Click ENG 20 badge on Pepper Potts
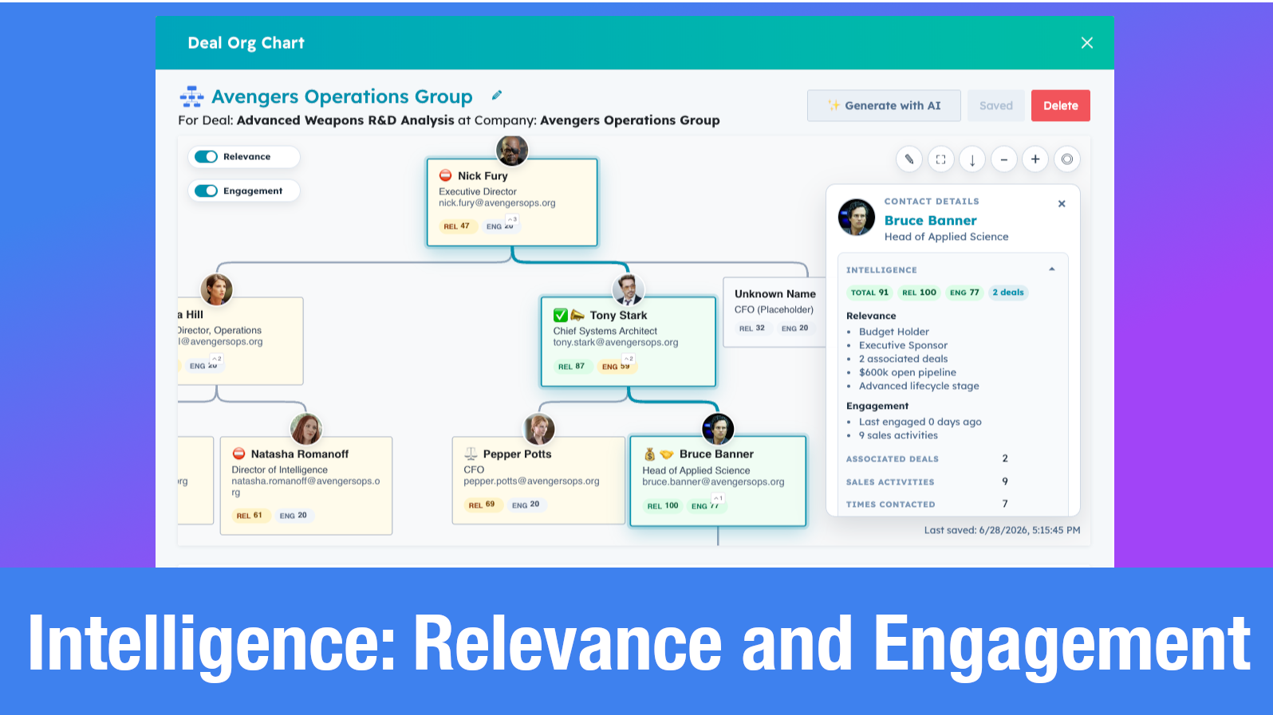The image size is (1273, 715). click(x=526, y=505)
